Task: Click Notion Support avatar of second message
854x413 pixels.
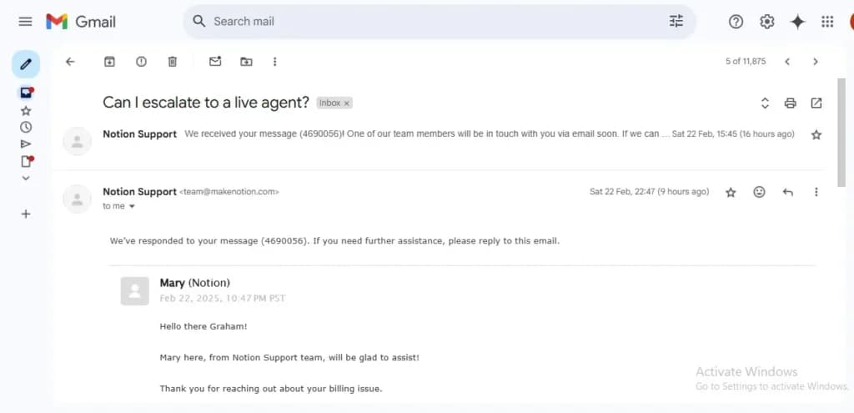Action: point(77,199)
